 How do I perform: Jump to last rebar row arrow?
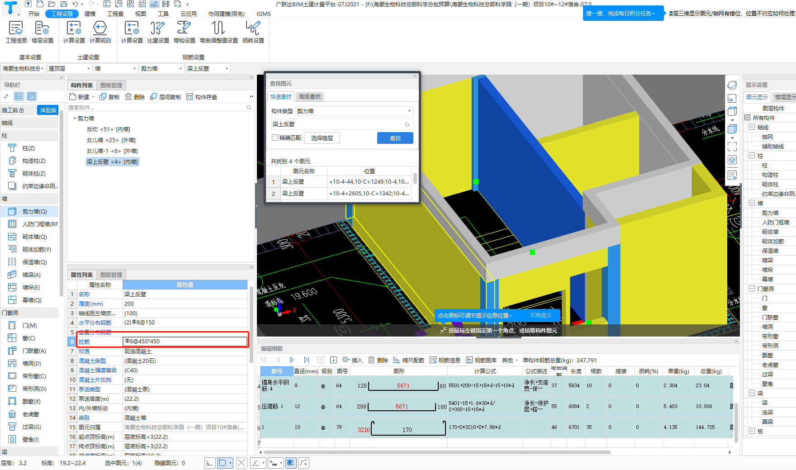click(307, 360)
